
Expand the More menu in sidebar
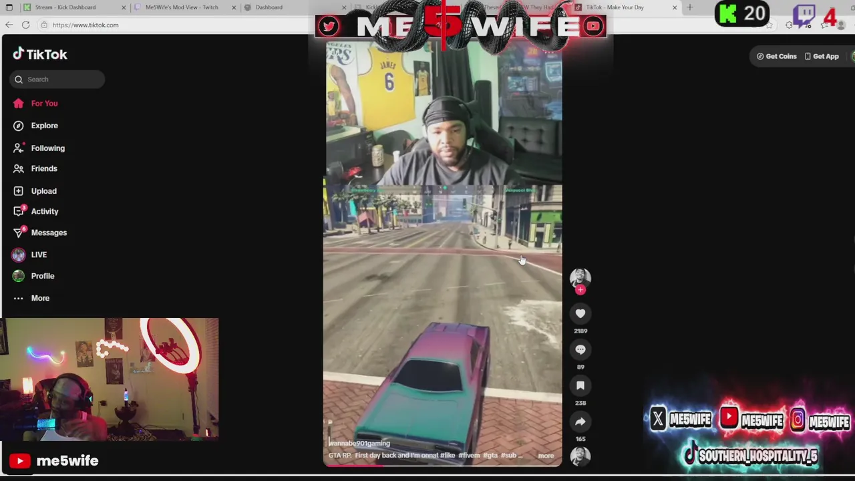point(40,298)
